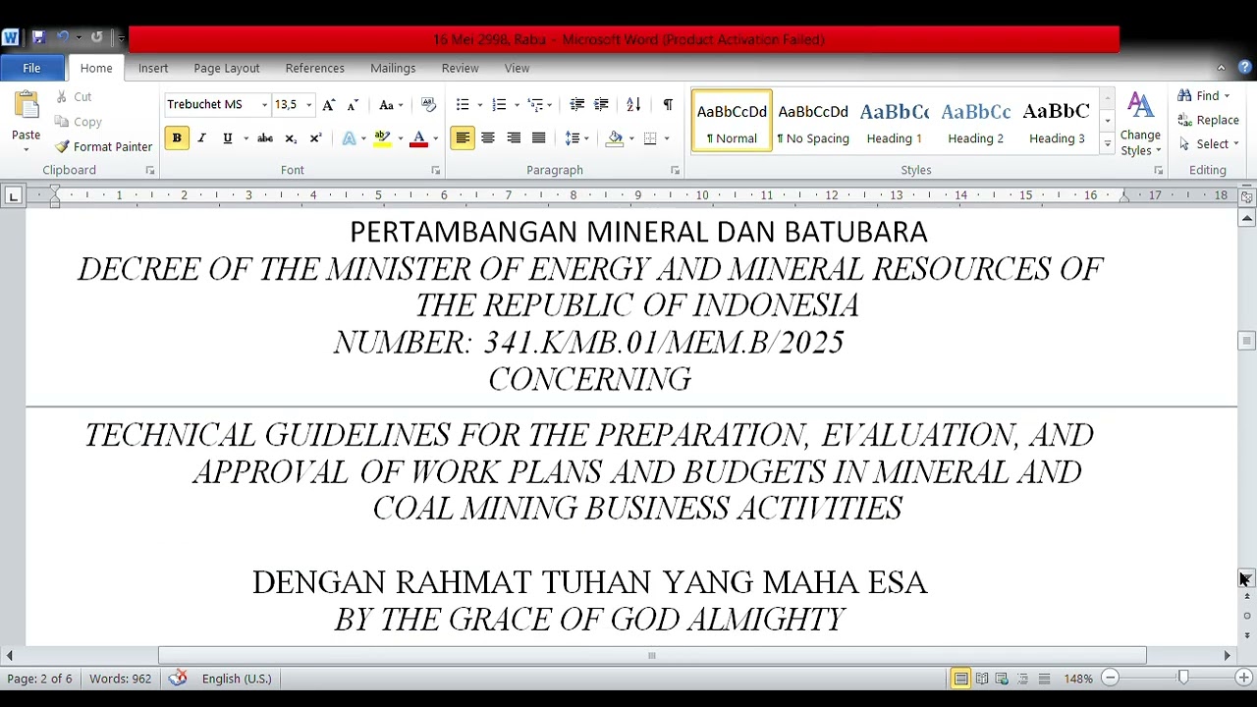Click the Sort icon
Screen dimensions: 1257x707
point(633,105)
